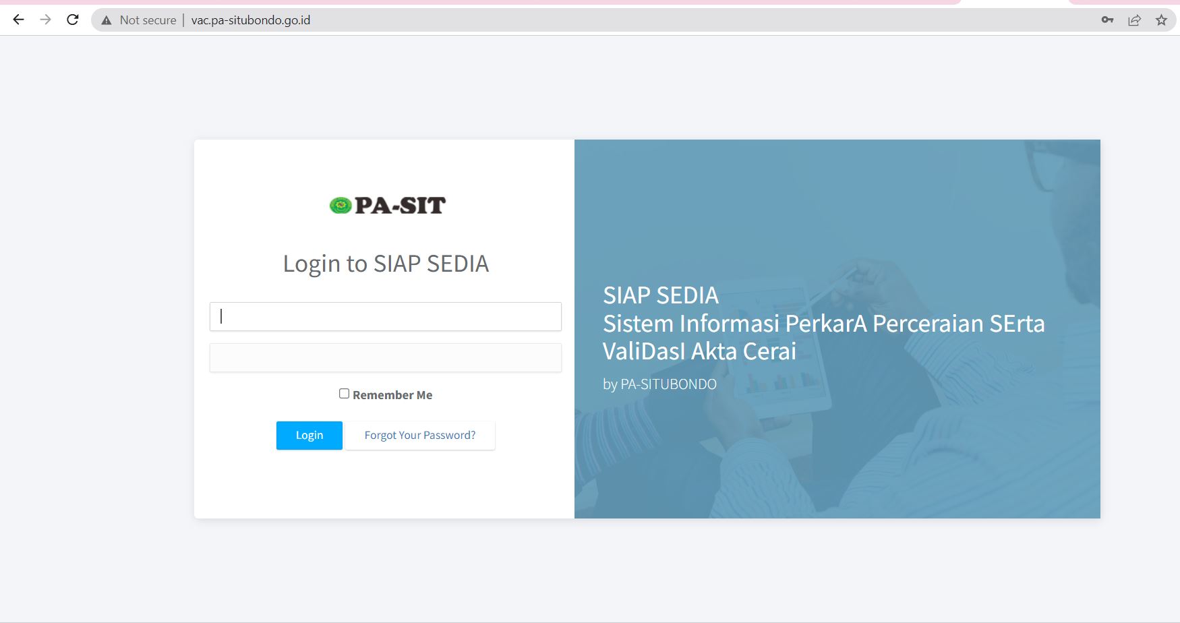This screenshot has width=1180, height=623.
Task: Click the browser forward arrow
Action: (x=45, y=20)
